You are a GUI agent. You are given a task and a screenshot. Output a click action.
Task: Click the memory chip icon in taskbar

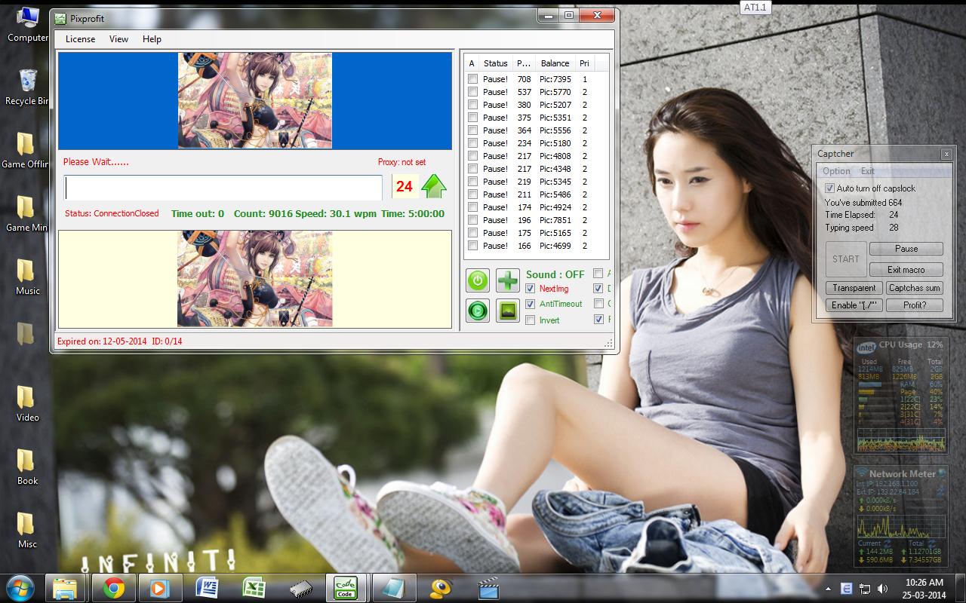pyautogui.click(x=300, y=588)
